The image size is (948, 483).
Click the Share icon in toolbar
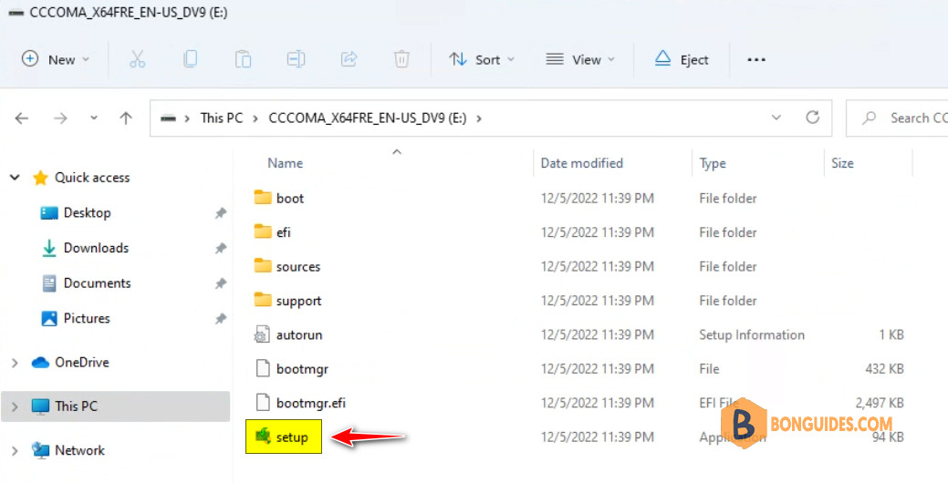tap(349, 59)
